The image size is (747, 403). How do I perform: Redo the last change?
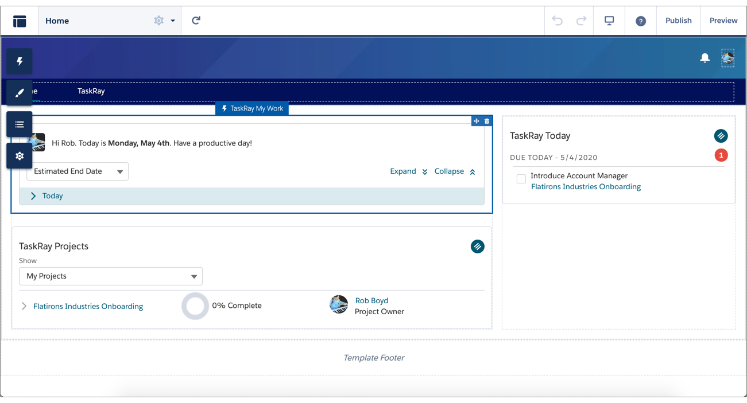coord(581,21)
